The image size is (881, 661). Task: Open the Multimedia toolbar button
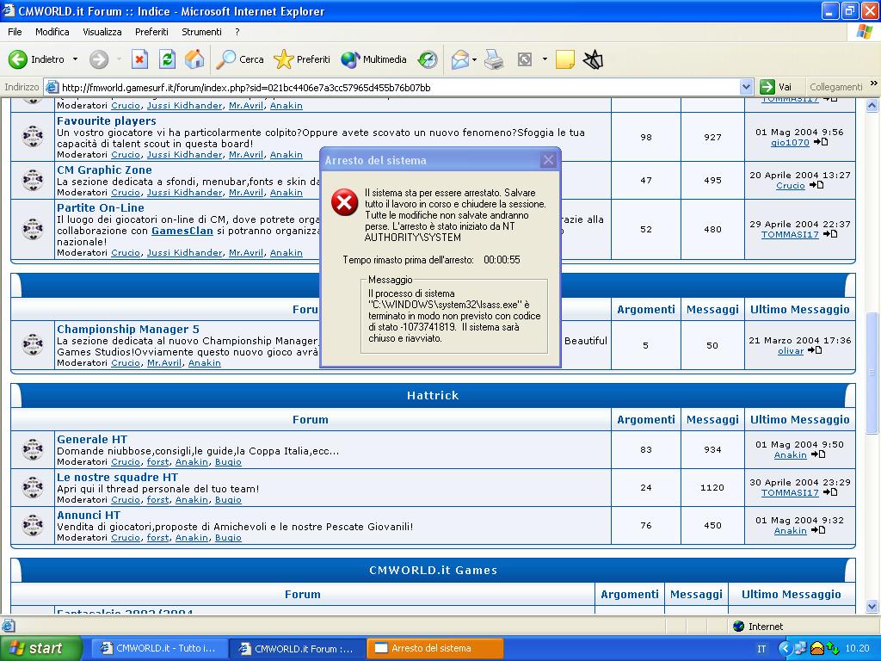click(x=373, y=59)
